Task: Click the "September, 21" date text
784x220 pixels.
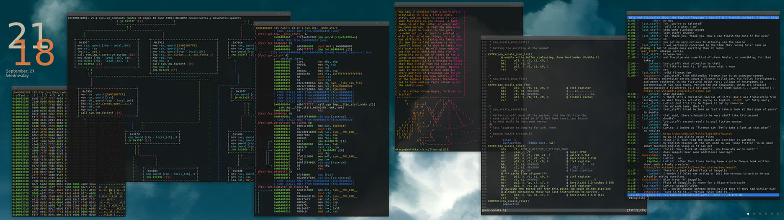Action: click(x=20, y=71)
